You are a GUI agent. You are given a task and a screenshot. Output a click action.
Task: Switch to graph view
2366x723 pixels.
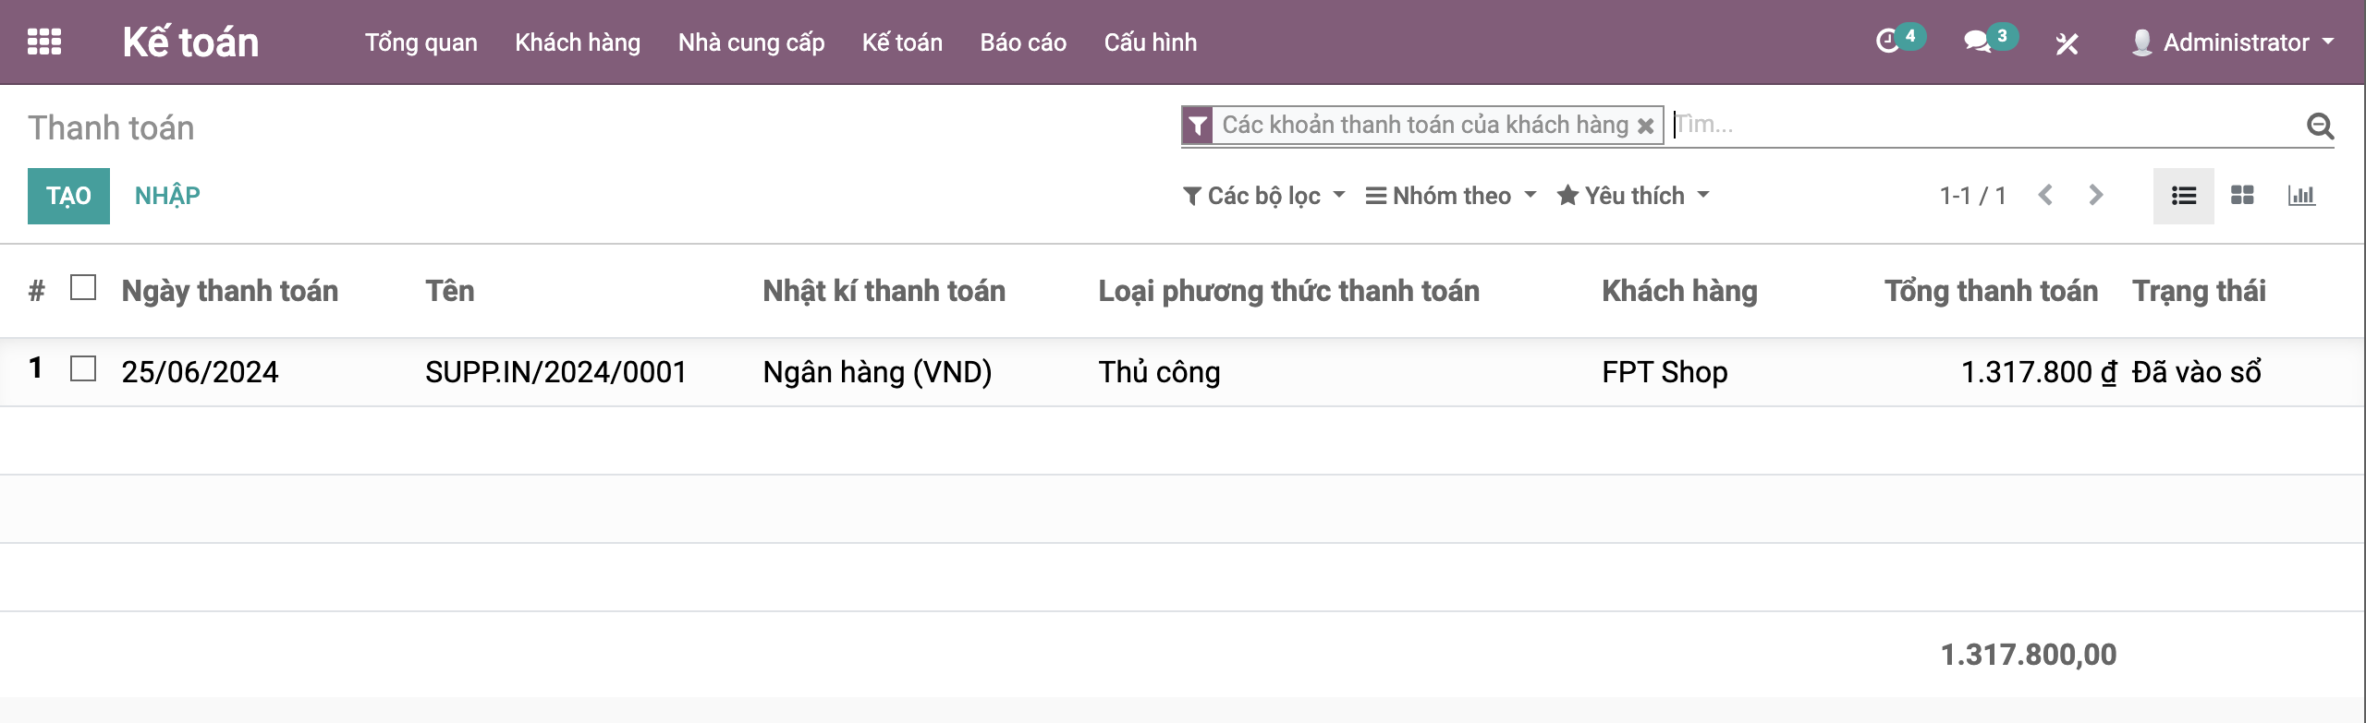[2301, 196]
